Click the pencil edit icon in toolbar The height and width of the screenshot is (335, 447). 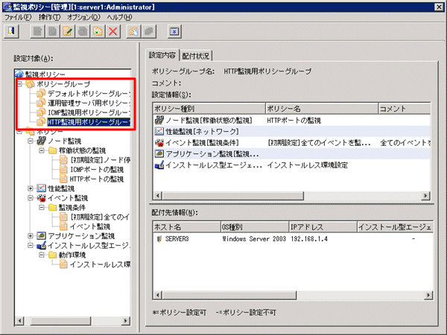[x=69, y=32]
